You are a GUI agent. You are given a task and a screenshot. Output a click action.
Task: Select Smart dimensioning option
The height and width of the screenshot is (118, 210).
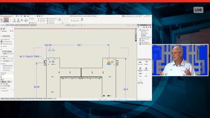[x=6, y=42]
